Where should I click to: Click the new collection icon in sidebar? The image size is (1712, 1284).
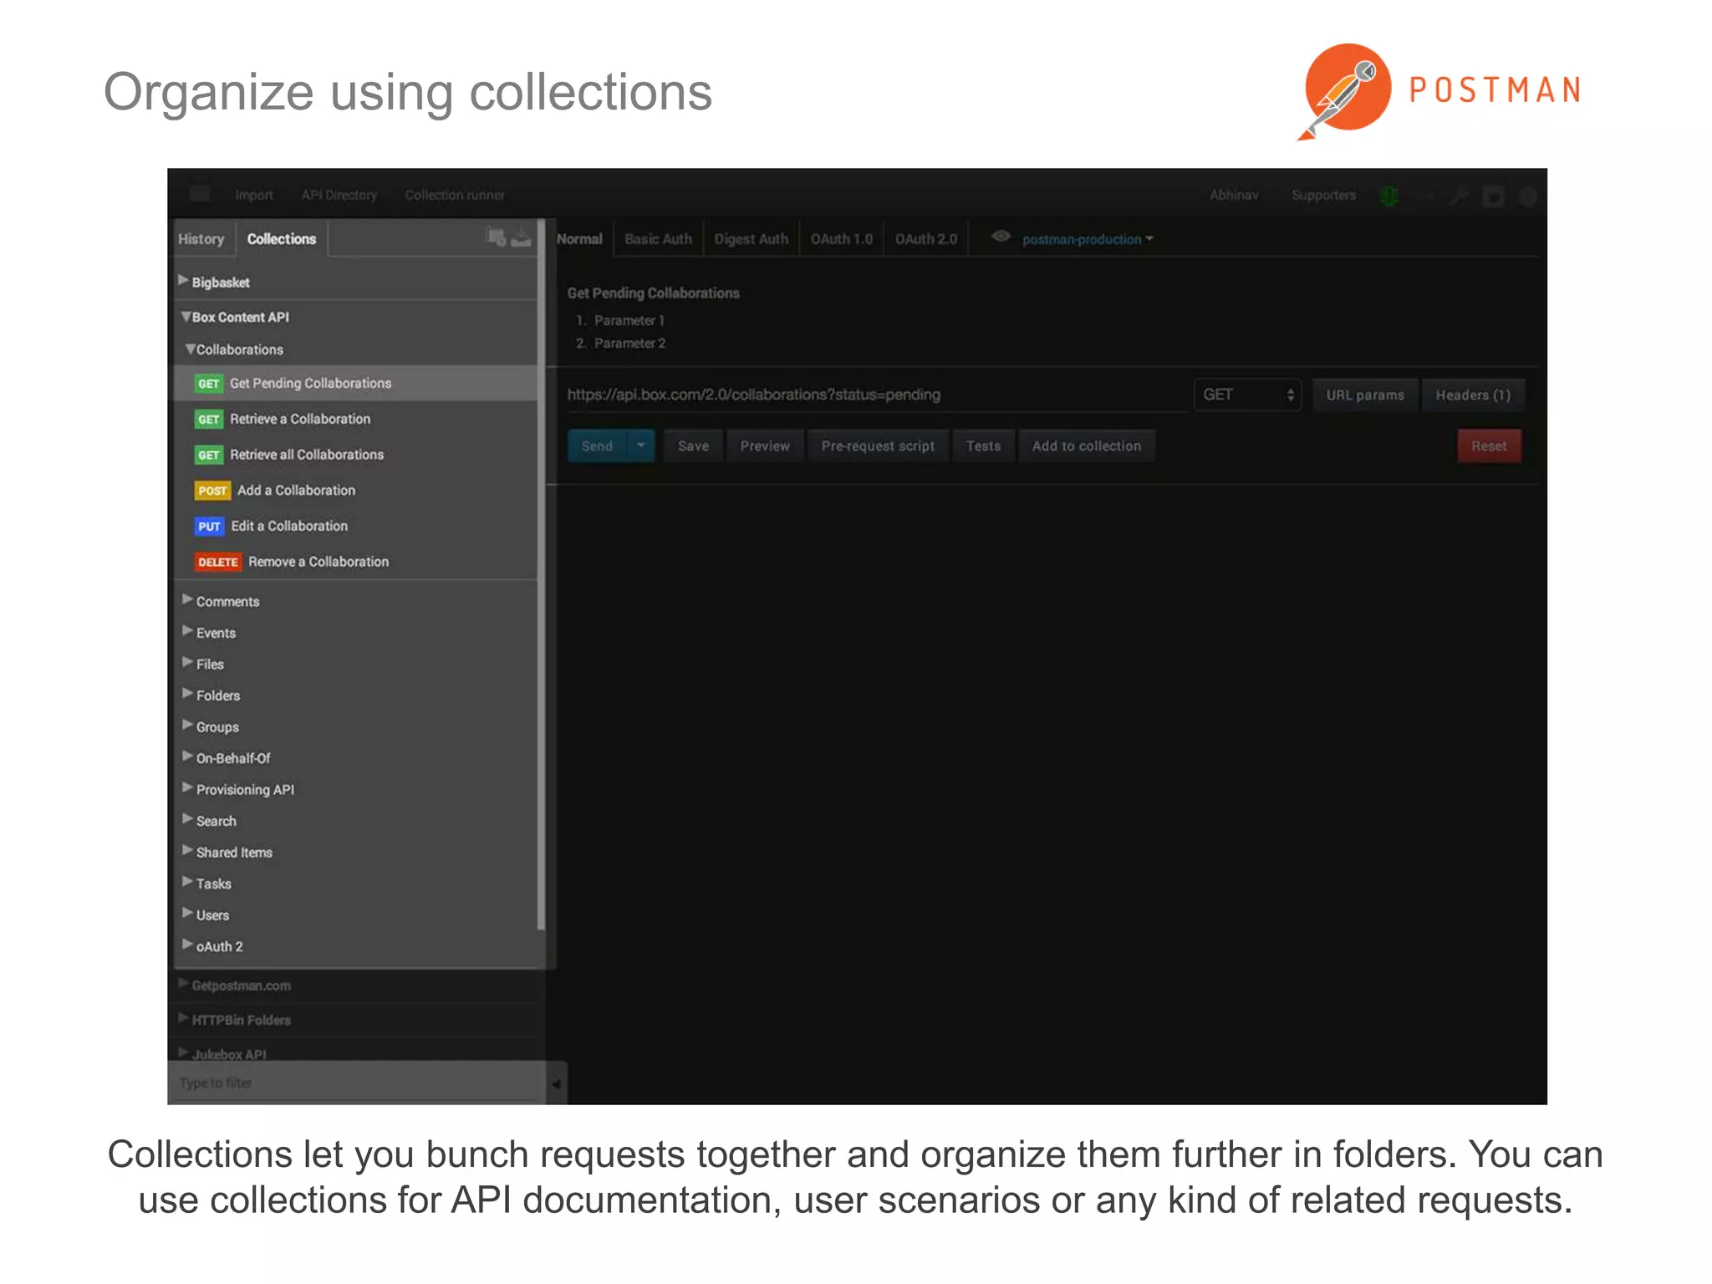pos(497,237)
